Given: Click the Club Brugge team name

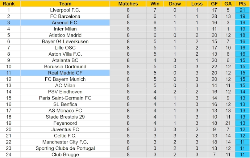Looking at the screenshot, I should [65, 154].
